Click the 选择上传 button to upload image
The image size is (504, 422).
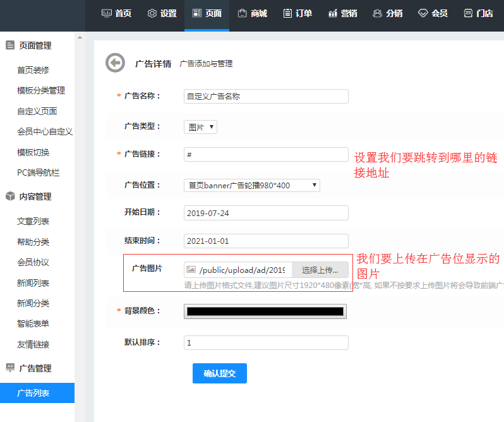[320, 270]
